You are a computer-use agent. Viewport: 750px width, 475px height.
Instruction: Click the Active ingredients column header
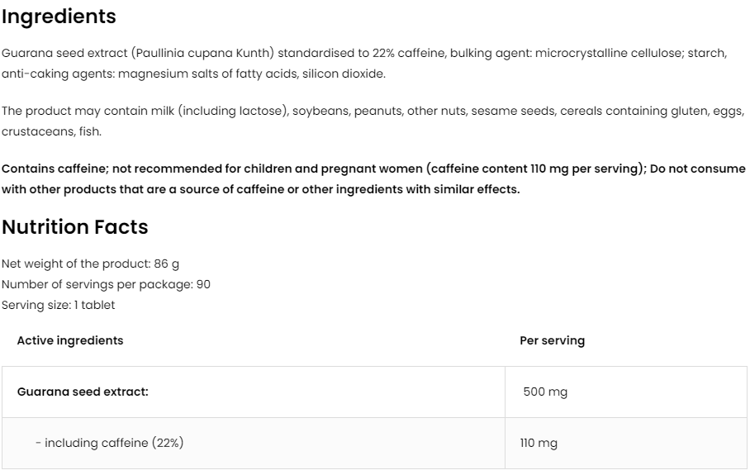(69, 340)
